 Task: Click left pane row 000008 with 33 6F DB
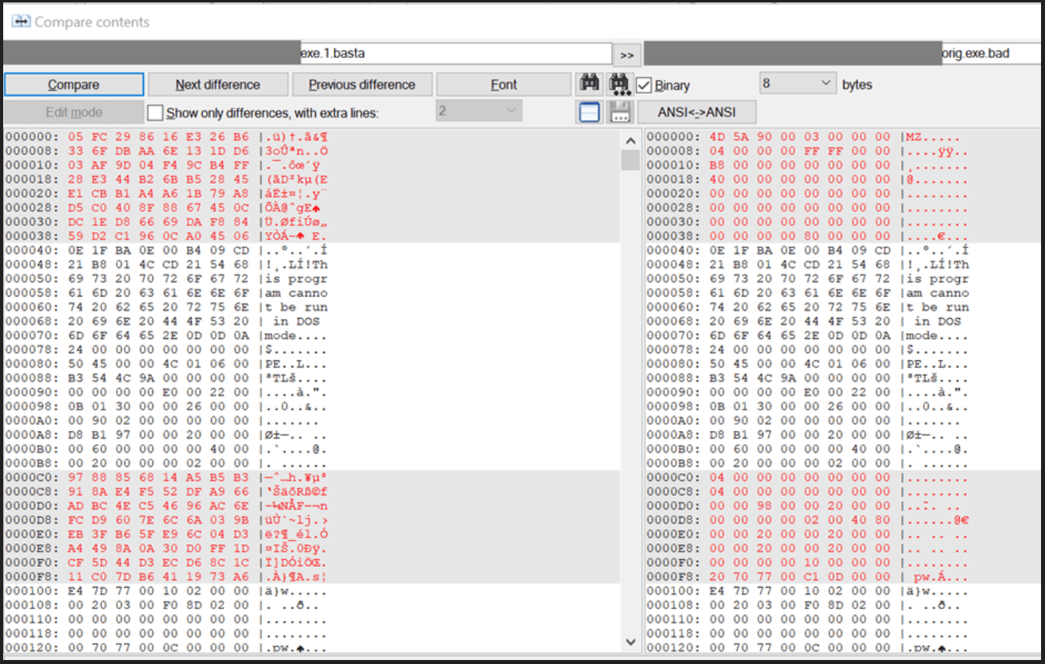pyautogui.click(x=167, y=150)
